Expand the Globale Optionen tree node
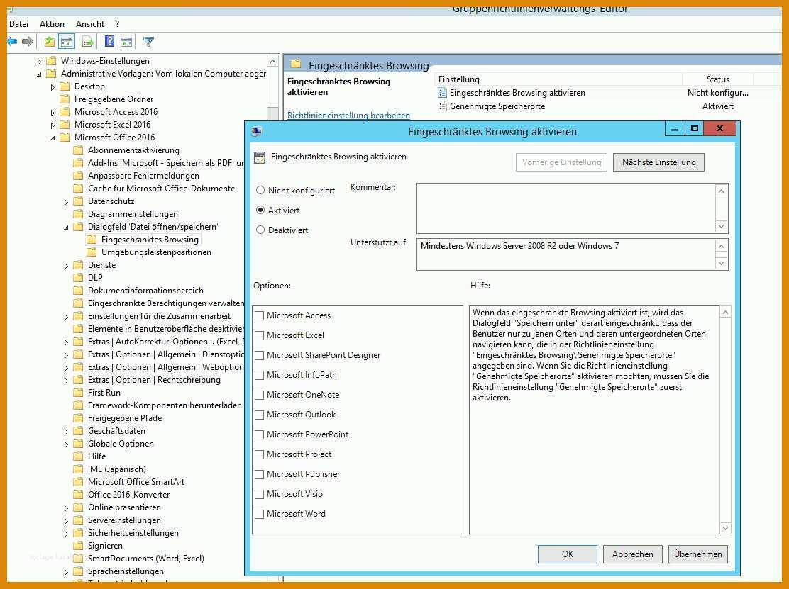Image resolution: width=789 pixels, height=589 pixels. pyautogui.click(x=67, y=444)
